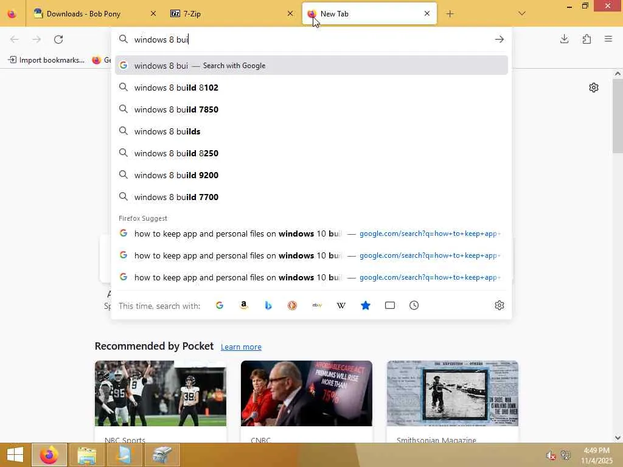Close the New Tab tab
623x467 pixels.
pos(427,14)
